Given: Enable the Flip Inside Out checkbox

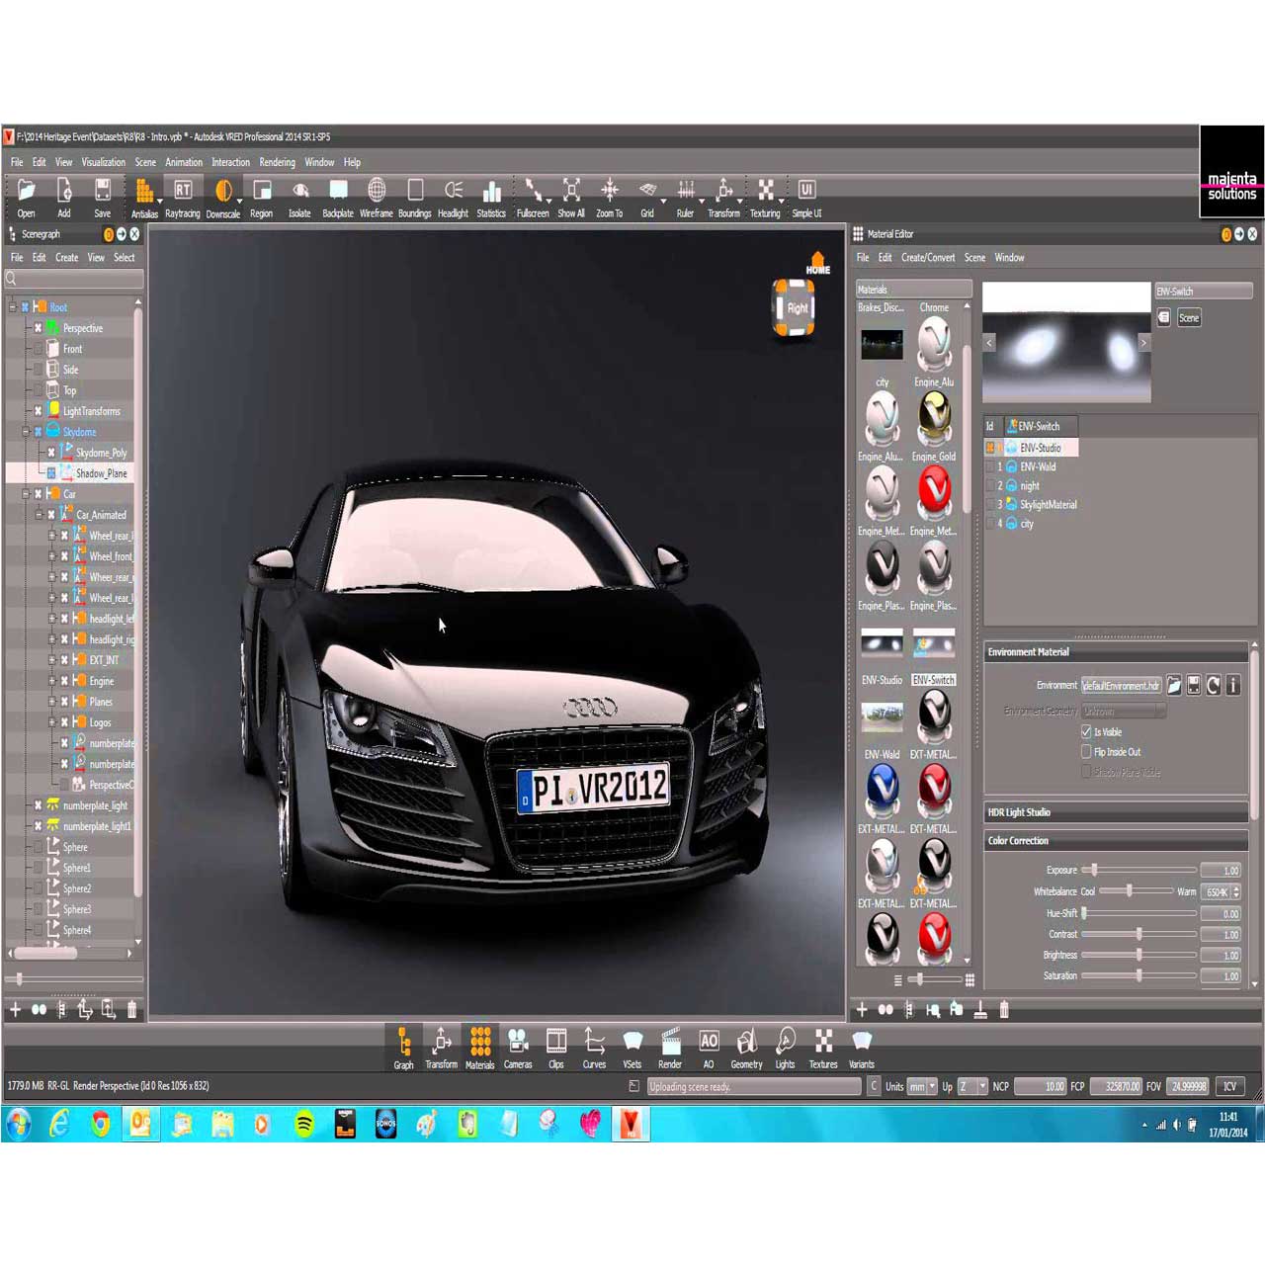Looking at the screenshot, I should click(x=1086, y=752).
